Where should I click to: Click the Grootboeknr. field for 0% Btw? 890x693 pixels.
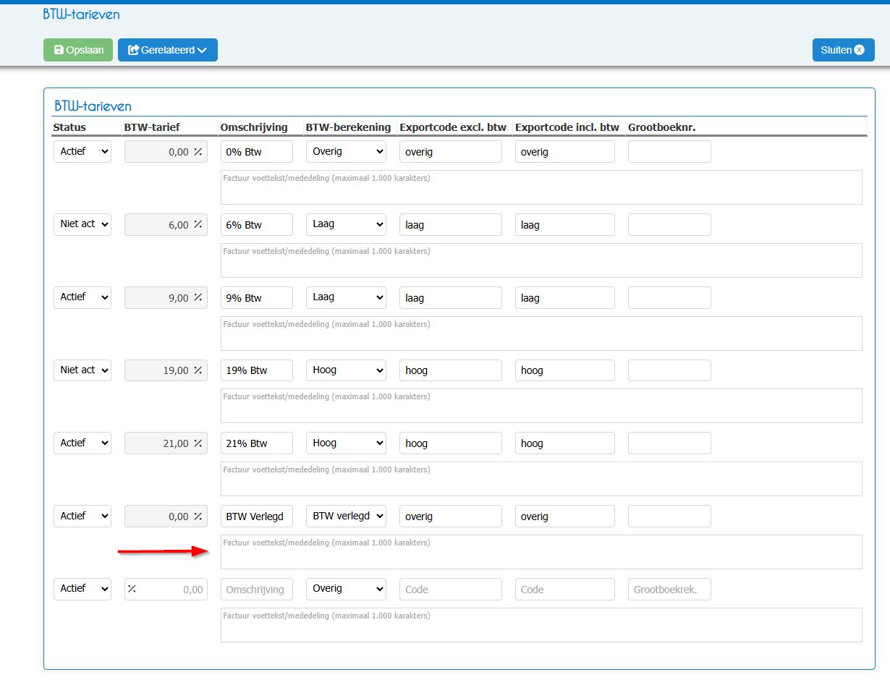669,152
